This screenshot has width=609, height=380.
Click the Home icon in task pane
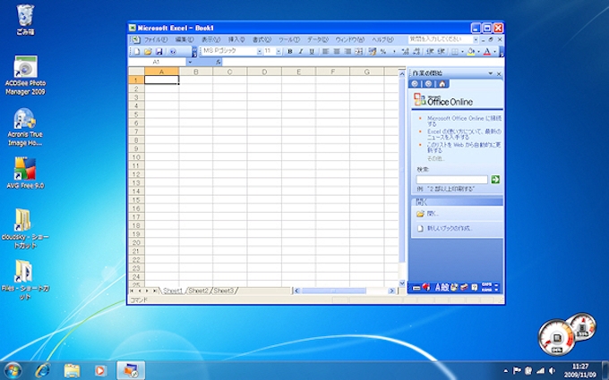(442, 83)
